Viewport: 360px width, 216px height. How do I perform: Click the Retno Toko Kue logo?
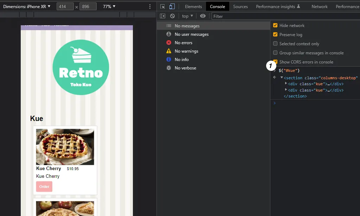(81, 67)
